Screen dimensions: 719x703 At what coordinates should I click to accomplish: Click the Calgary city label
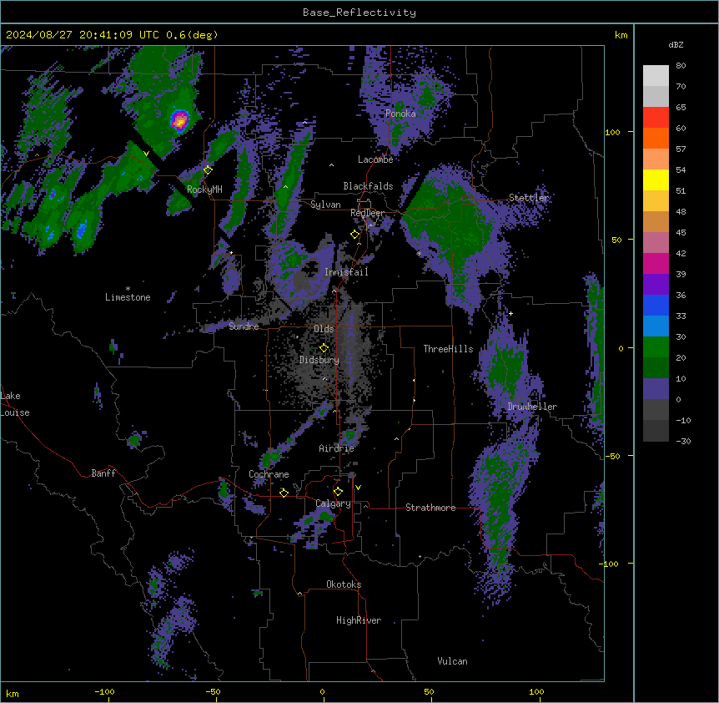334,503
